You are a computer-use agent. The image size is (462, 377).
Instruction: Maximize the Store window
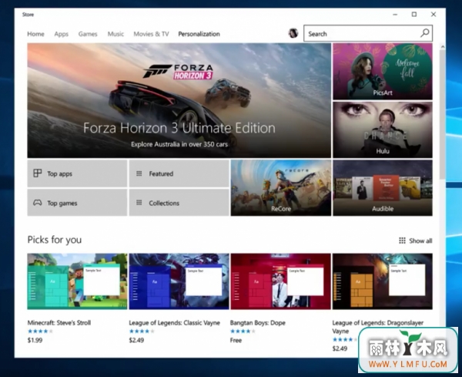[x=414, y=14]
